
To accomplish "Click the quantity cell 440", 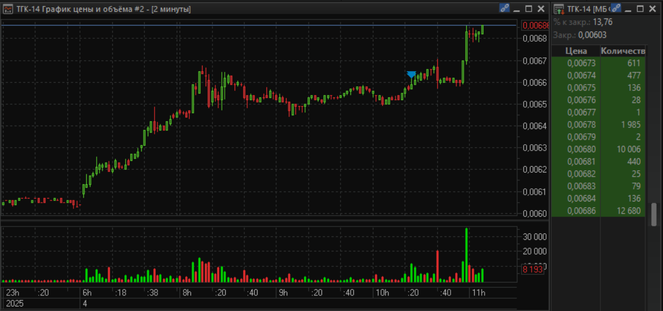I will click(623, 162).
